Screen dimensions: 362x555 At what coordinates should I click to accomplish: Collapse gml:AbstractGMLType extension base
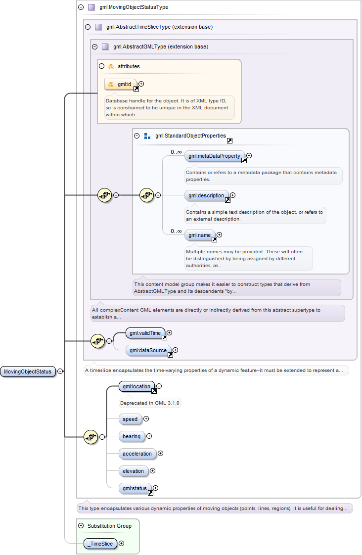pos(94,46)
